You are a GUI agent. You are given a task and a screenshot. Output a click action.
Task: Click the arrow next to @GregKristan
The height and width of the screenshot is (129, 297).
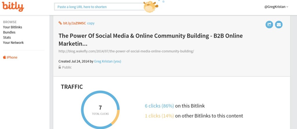pos(287,7)
